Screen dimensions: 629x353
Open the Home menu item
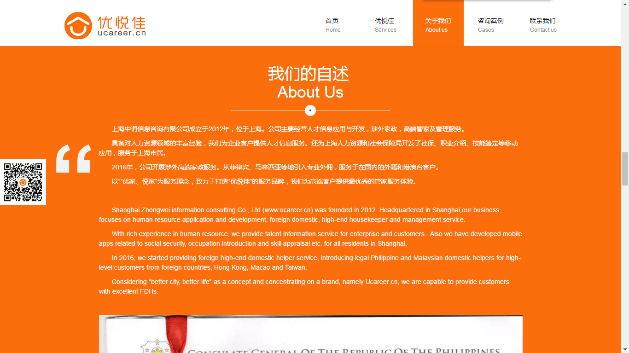[333, 25]
